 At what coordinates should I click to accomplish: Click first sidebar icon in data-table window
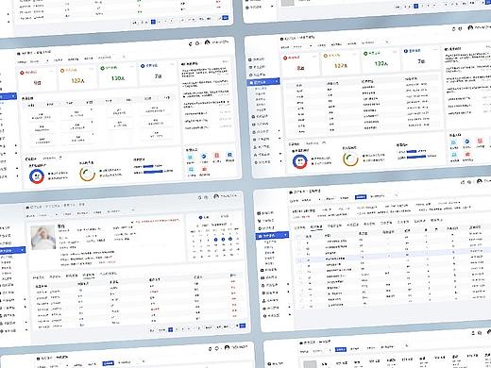click(259, 213)
